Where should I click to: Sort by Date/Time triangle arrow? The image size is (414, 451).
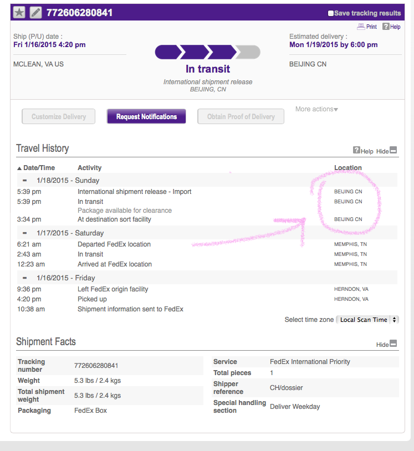(x=19, y=168)
